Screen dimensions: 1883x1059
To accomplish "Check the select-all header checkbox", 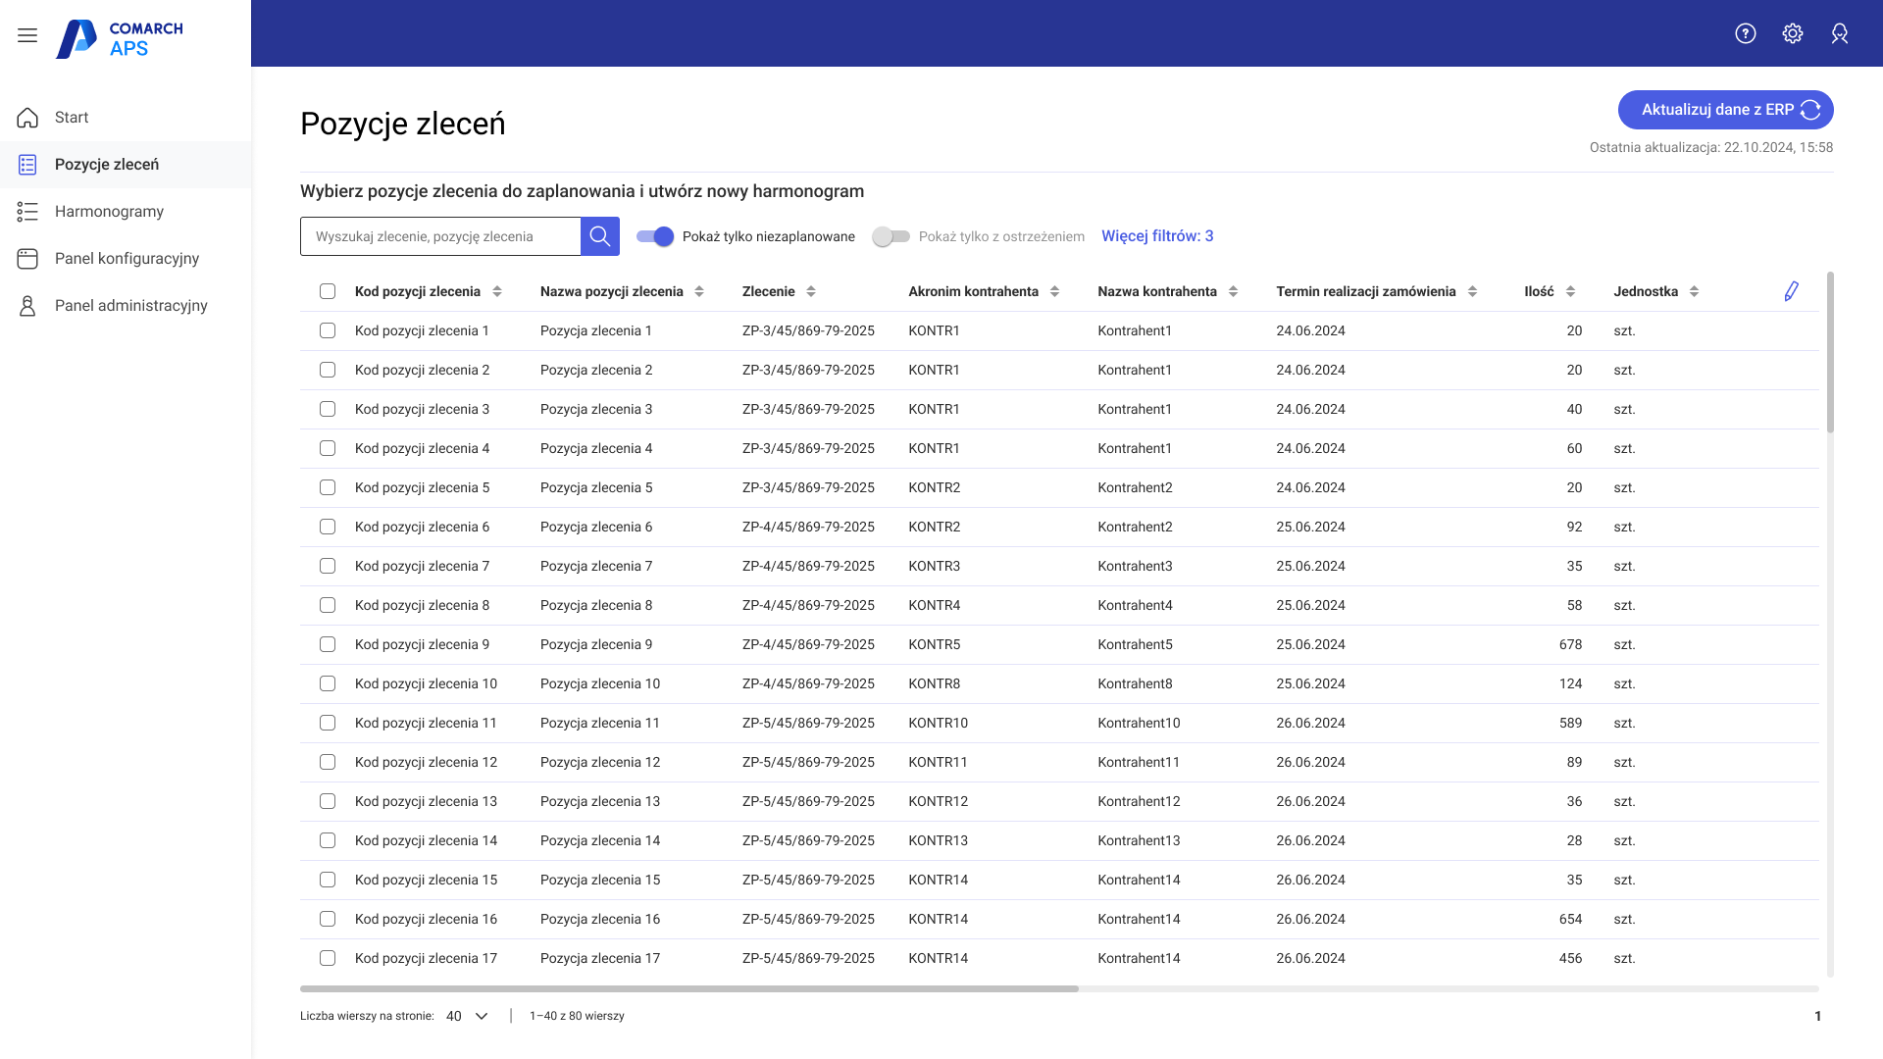I will pyautogui.click(x=328, y=291).
